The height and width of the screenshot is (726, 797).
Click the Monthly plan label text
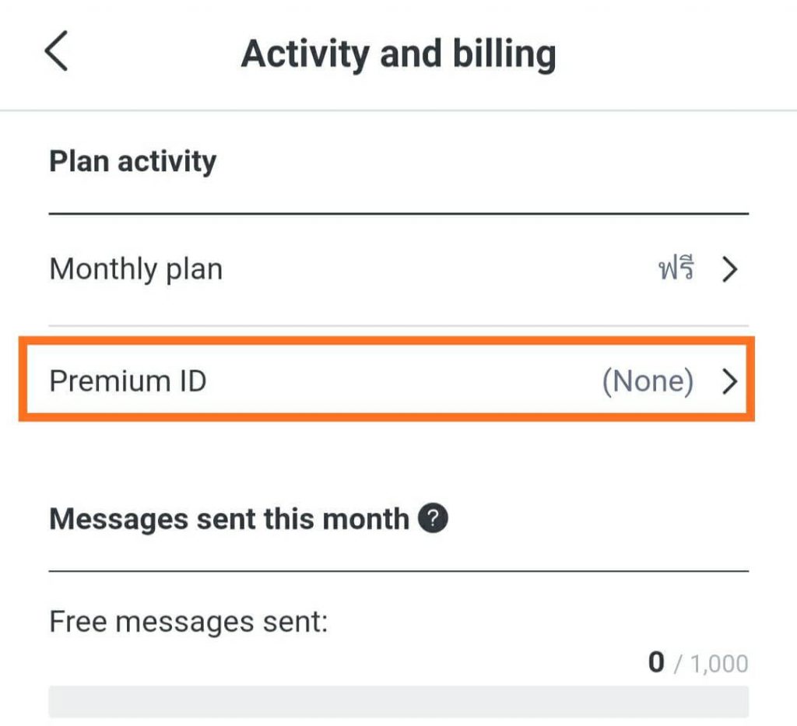(x=135, y=269)
